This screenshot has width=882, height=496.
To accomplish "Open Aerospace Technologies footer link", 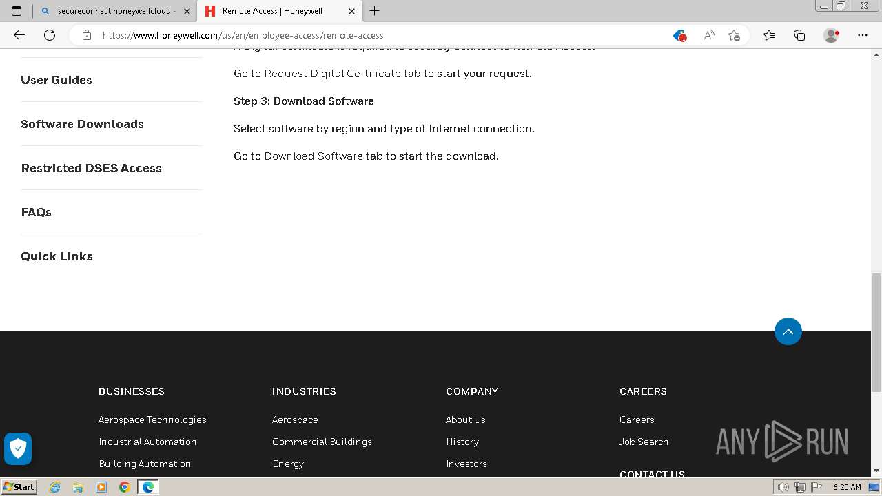I will (152, 420).
